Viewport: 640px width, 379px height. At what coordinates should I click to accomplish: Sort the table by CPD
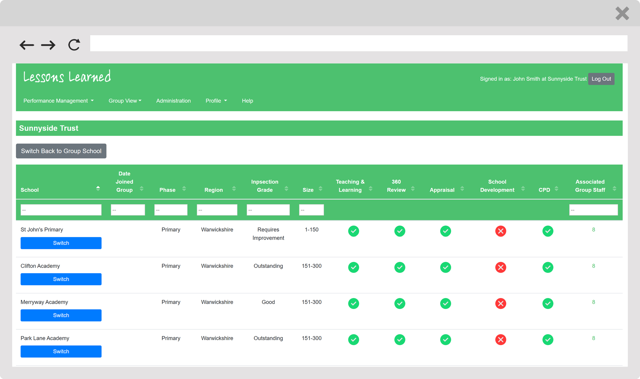(556, 188)
